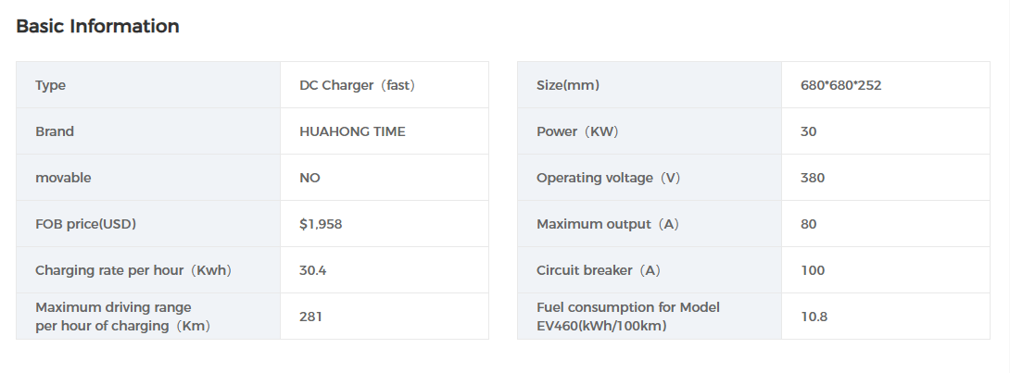Select the NO value for movable
This screenshot has height=373, width=1010.
pyautogui.click(x=309, y=178)
